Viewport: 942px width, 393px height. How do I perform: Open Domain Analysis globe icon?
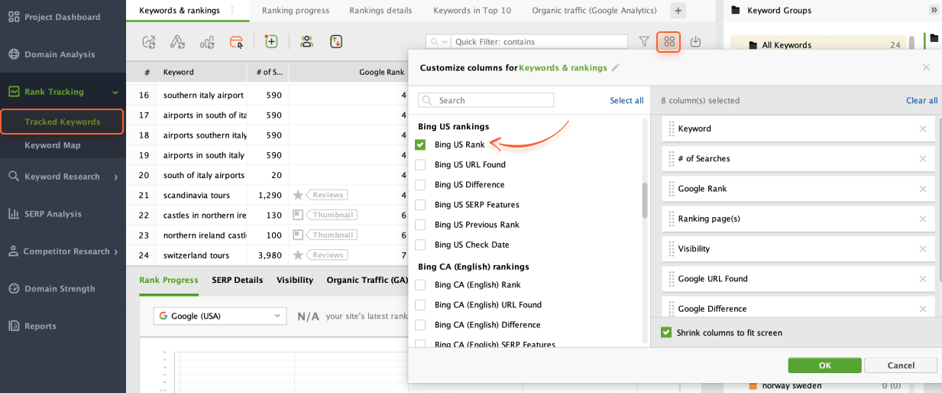[x=14, y=54]
